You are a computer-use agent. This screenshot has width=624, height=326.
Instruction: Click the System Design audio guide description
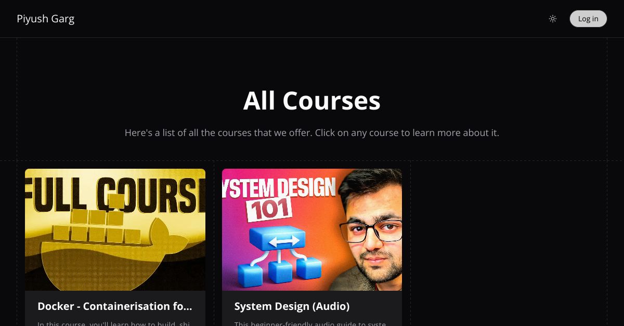tap(310, 323)
